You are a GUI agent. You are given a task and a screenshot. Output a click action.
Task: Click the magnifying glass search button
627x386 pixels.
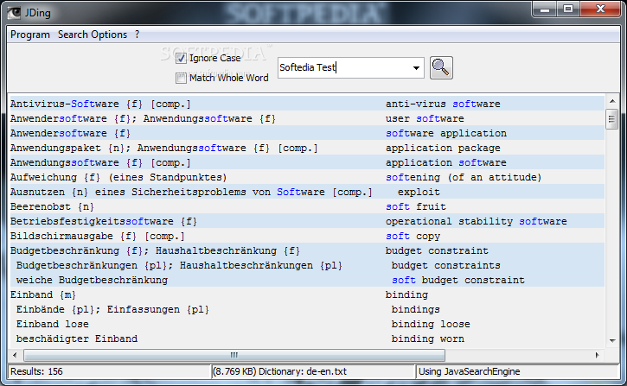coord(441,68)
